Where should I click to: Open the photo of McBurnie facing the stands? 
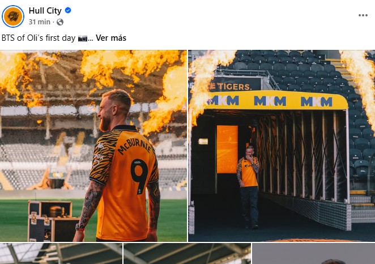[x=93, y=146]
